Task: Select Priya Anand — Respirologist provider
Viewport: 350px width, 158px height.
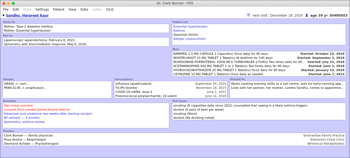Action: (174, 140)
